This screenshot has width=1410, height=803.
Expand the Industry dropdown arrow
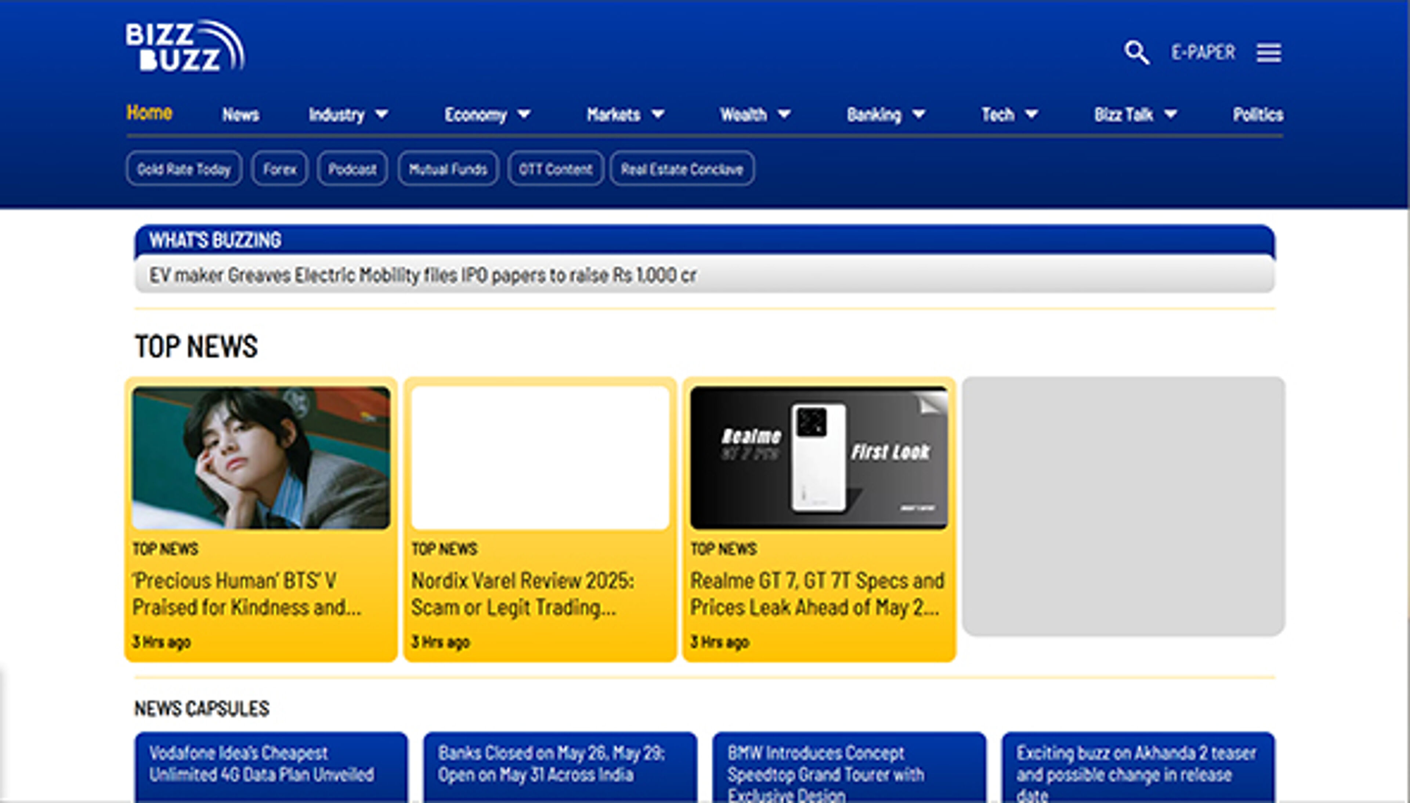[x=382, y=114]
